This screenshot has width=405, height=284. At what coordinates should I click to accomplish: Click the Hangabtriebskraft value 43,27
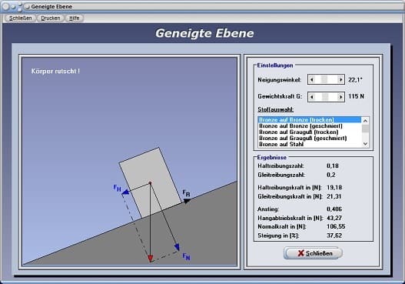pos(334,218)
